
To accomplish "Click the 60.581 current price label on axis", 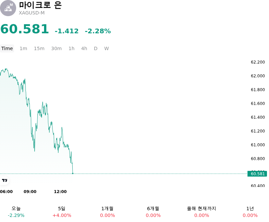I will coord(257,174).
